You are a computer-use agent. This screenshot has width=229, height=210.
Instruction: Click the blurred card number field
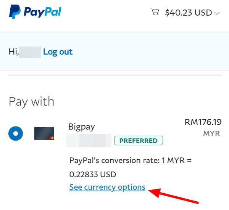(89, 140)
